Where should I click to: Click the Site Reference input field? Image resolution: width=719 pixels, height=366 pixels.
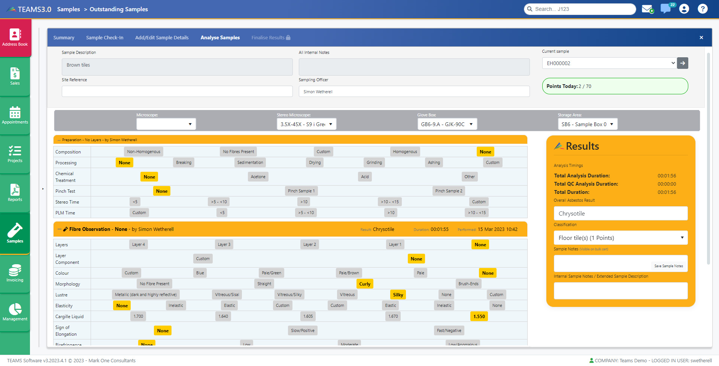click(x=177, y=91)
